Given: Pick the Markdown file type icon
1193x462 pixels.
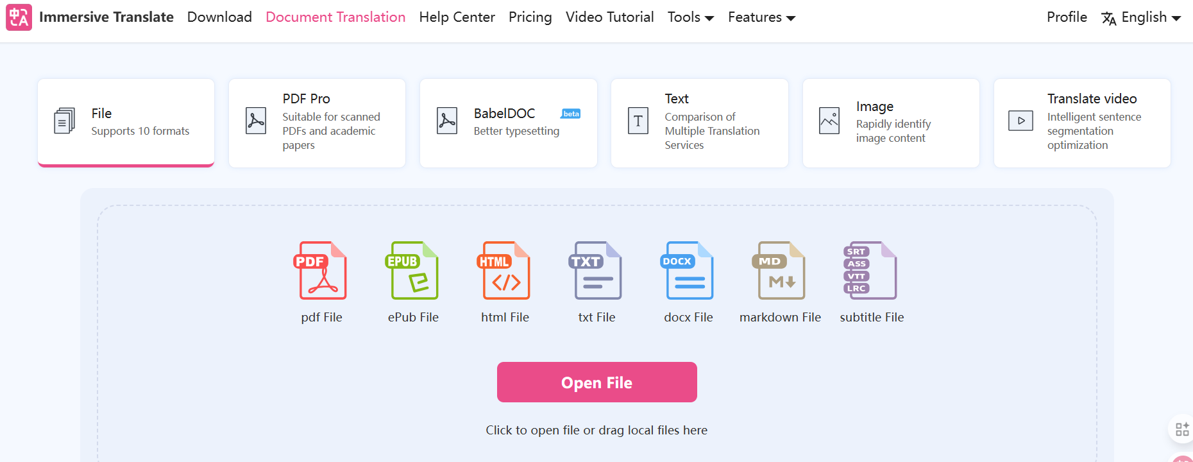Looking at the screenshot, I should [x=780, y=271].
